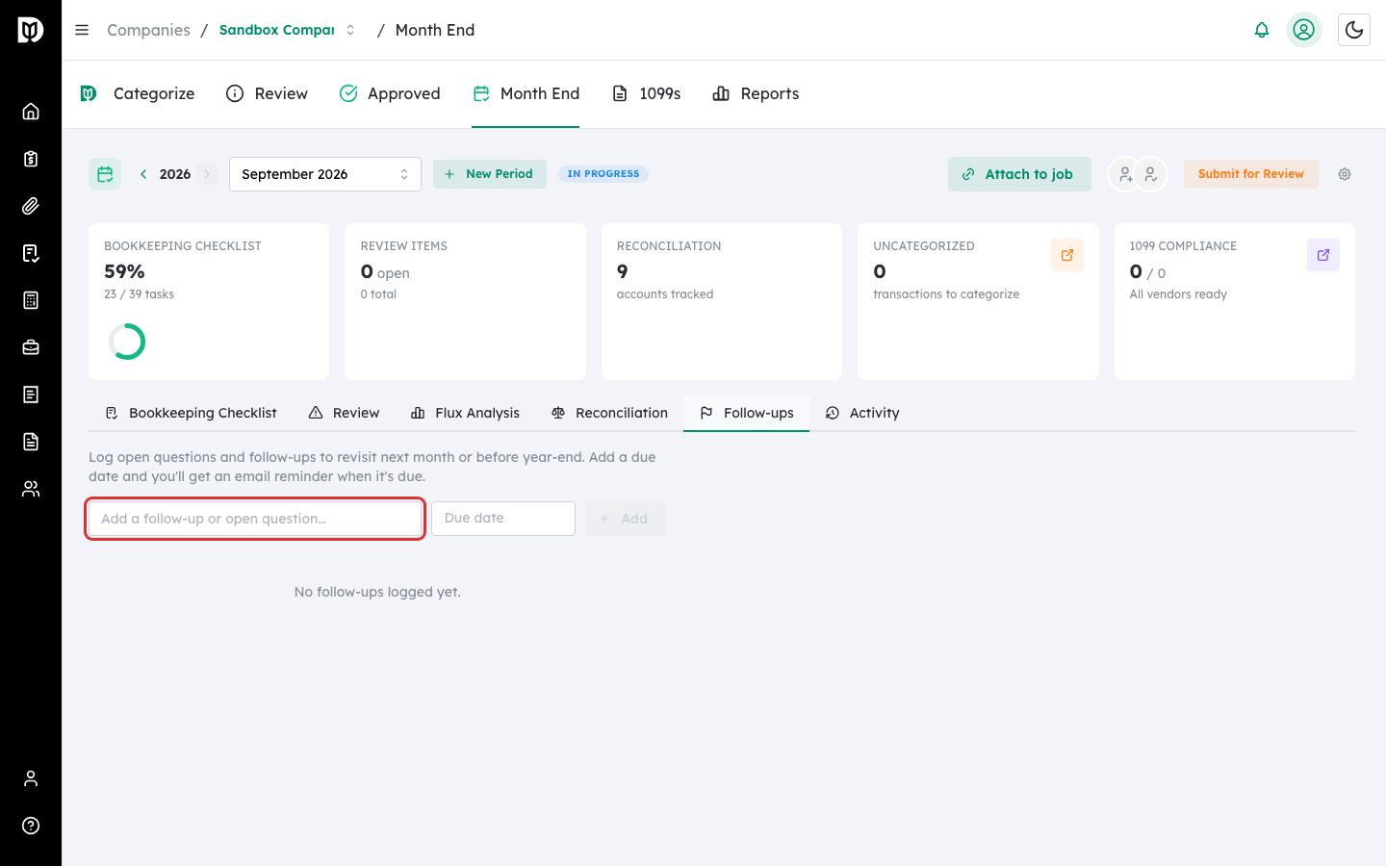Click the reviewer person-check icon

tap(1150, 174)
